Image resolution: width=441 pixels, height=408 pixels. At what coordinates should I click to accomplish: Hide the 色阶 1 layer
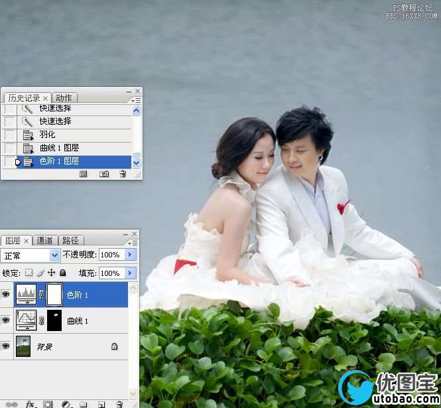point(7,295)
